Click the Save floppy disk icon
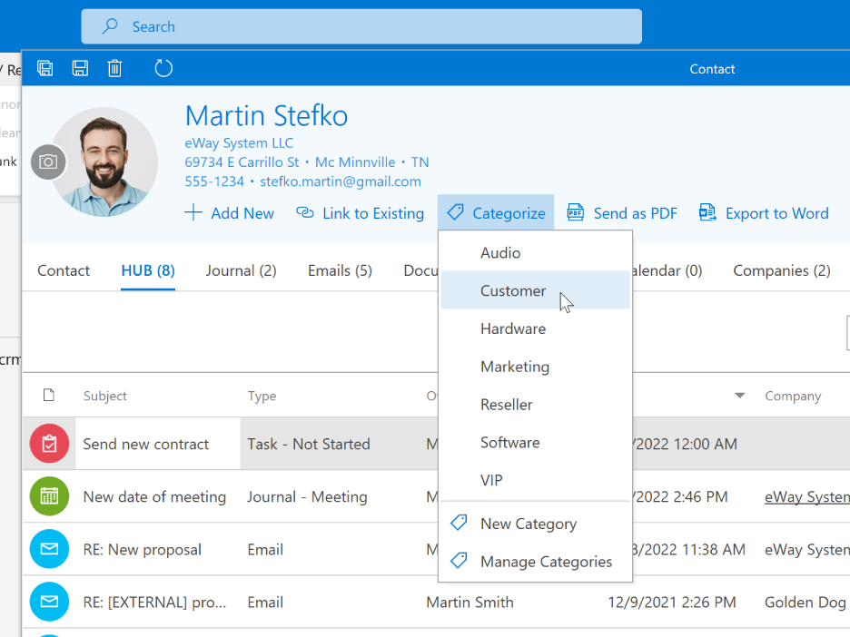 80,68
